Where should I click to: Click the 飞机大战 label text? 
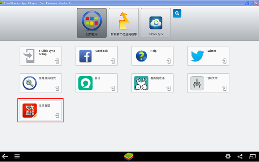click(212, 78)
